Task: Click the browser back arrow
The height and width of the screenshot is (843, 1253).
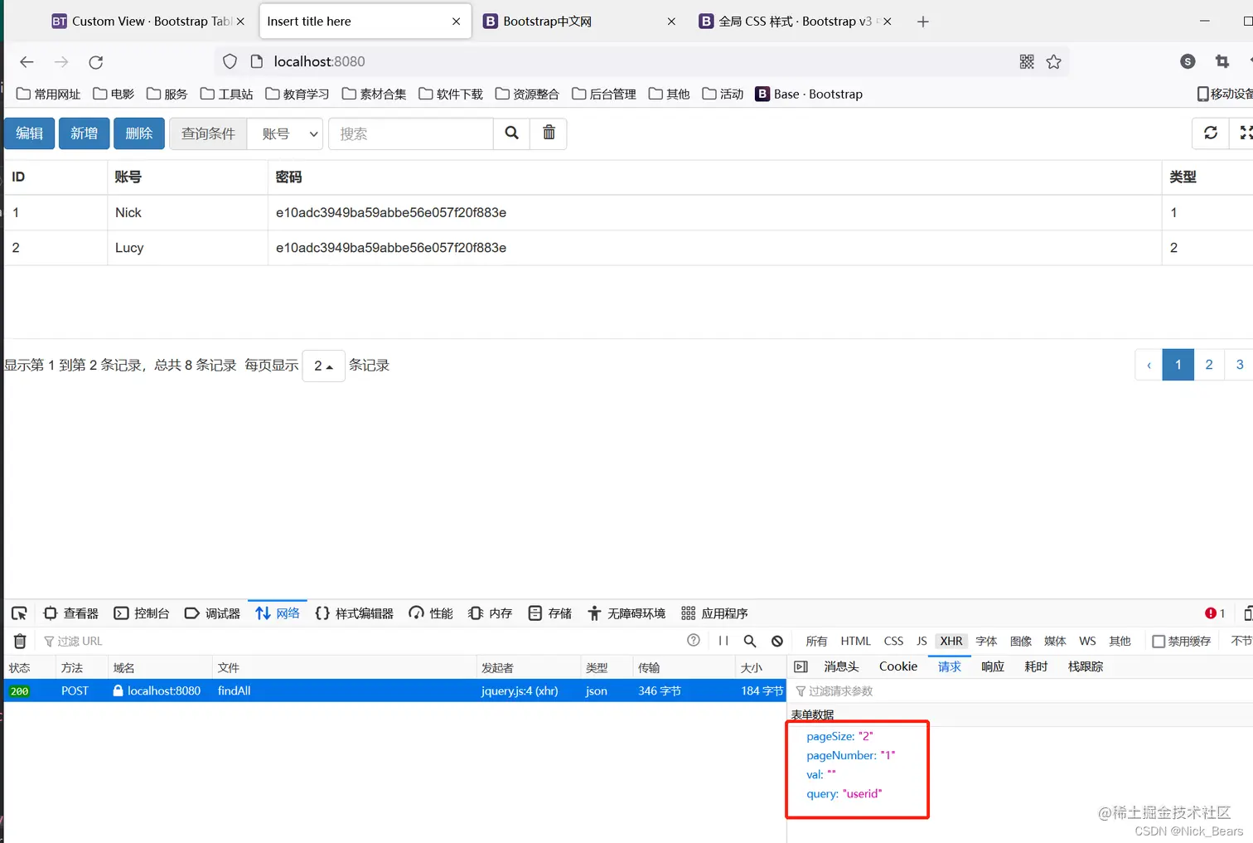Action: click(27, 62)
